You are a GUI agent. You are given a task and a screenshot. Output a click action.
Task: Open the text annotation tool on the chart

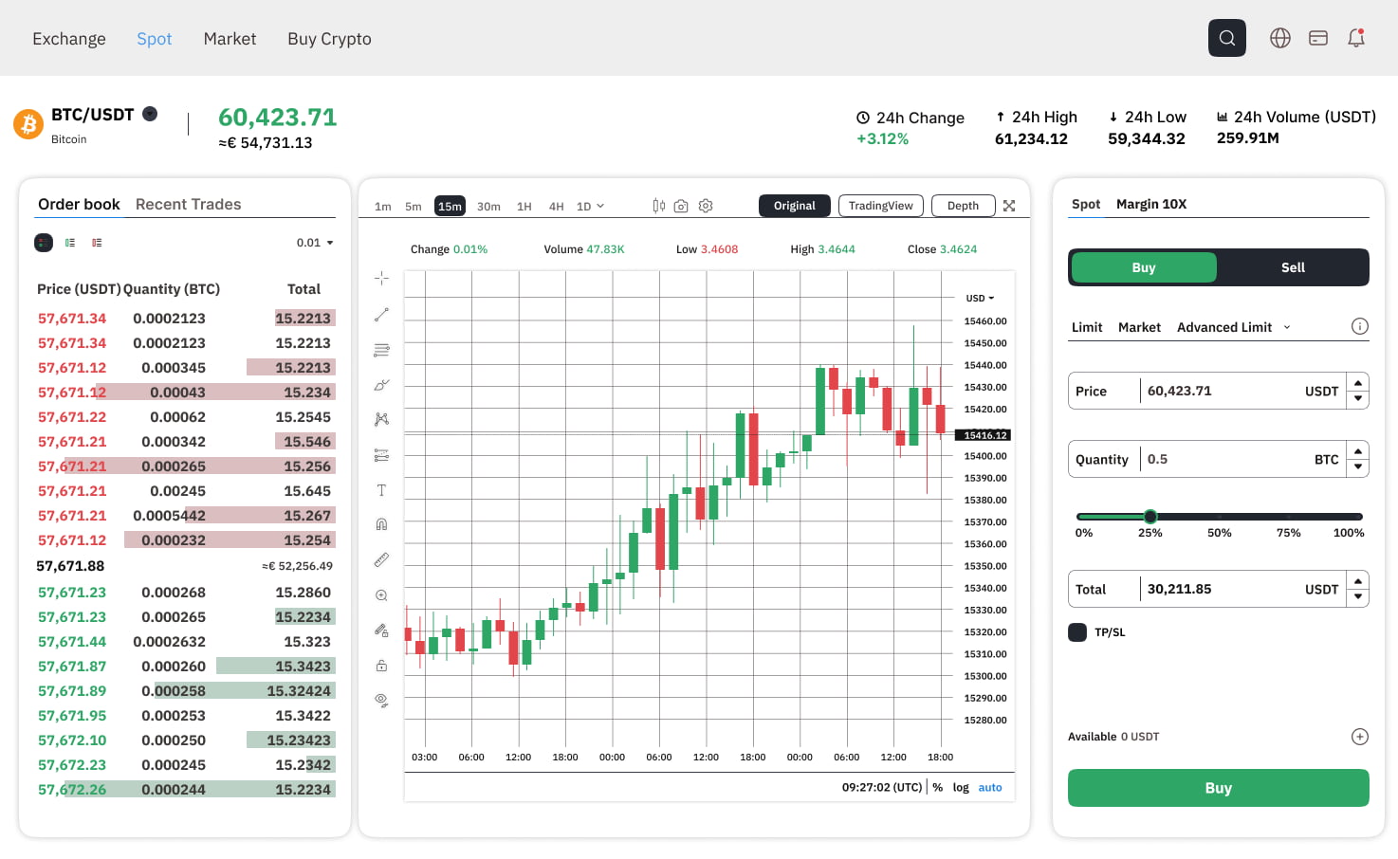(x=381, y=489)
